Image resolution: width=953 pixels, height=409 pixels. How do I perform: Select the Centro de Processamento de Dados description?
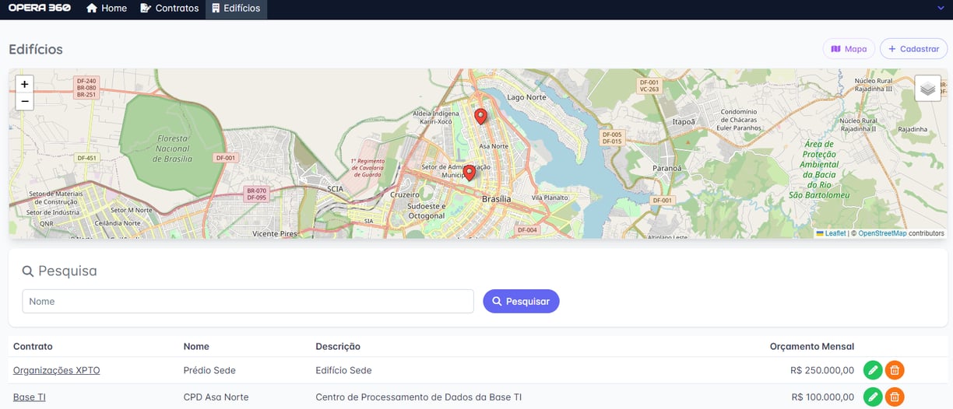pyautogui.click(x=418, y=397)
